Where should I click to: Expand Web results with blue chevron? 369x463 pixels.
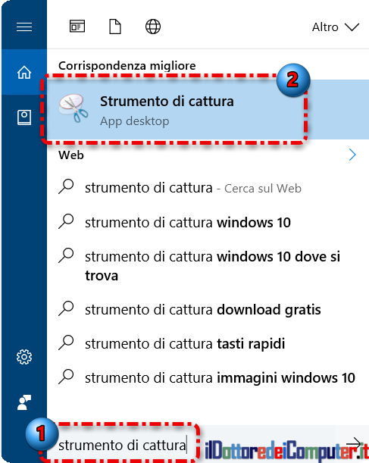(352, 155)
